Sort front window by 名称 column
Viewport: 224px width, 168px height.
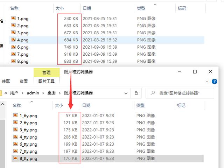tap(16, 105)
